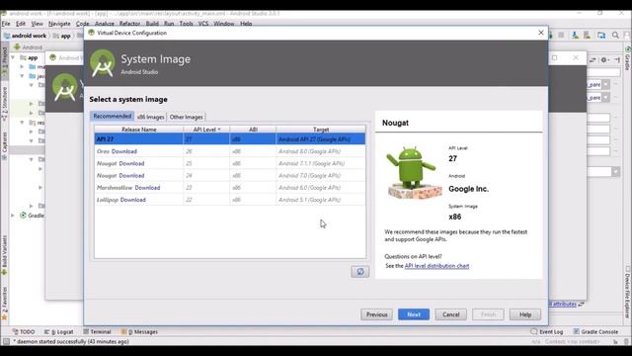Click the refresh system images icon button
Image resolution: width=632 pixels, height=356 pixels.
tap(359, 272)
